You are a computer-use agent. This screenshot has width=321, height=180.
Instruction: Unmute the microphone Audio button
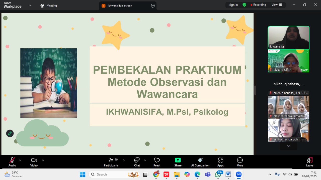[12, 162]
